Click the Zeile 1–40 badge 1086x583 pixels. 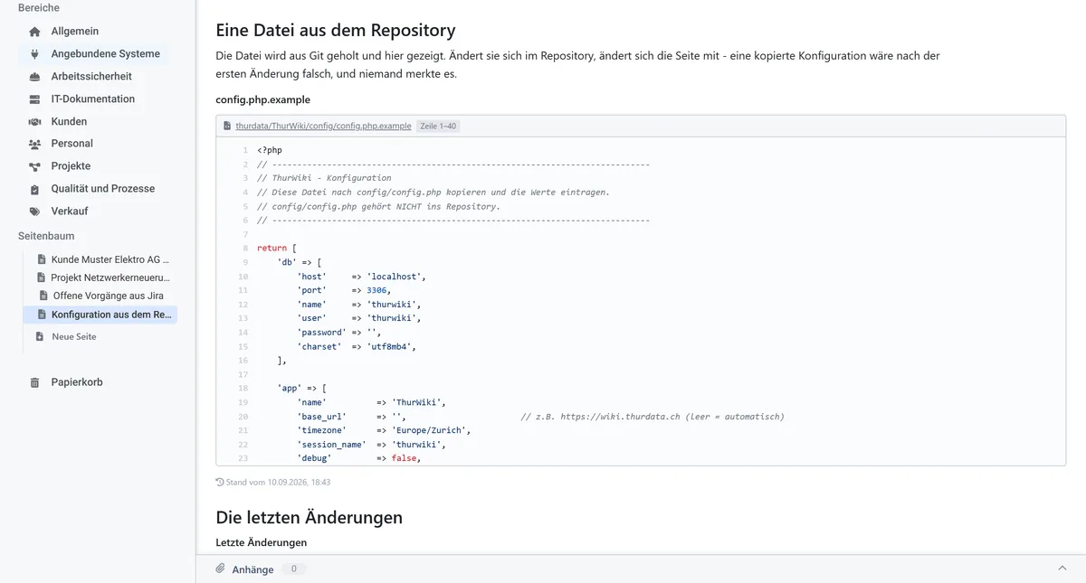click(438, 127)
